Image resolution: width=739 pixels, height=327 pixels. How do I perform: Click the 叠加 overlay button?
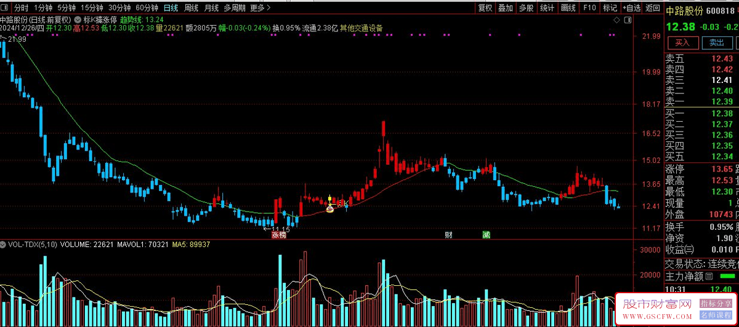[x=506, y=8]
